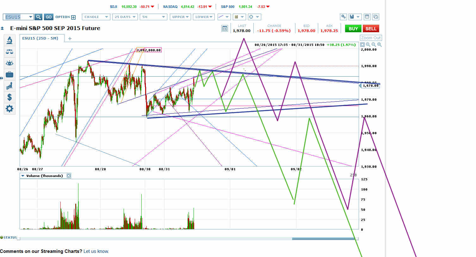Open the CANDLE chart type dropdown
The image size is (476, 257).
[96, 17]
